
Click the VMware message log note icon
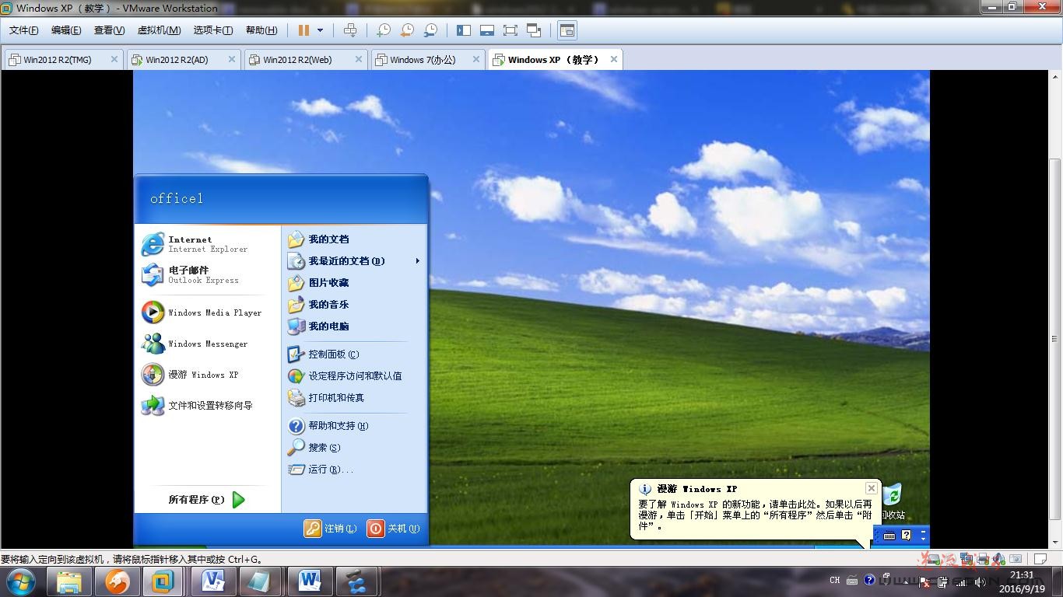[1039, 559]
